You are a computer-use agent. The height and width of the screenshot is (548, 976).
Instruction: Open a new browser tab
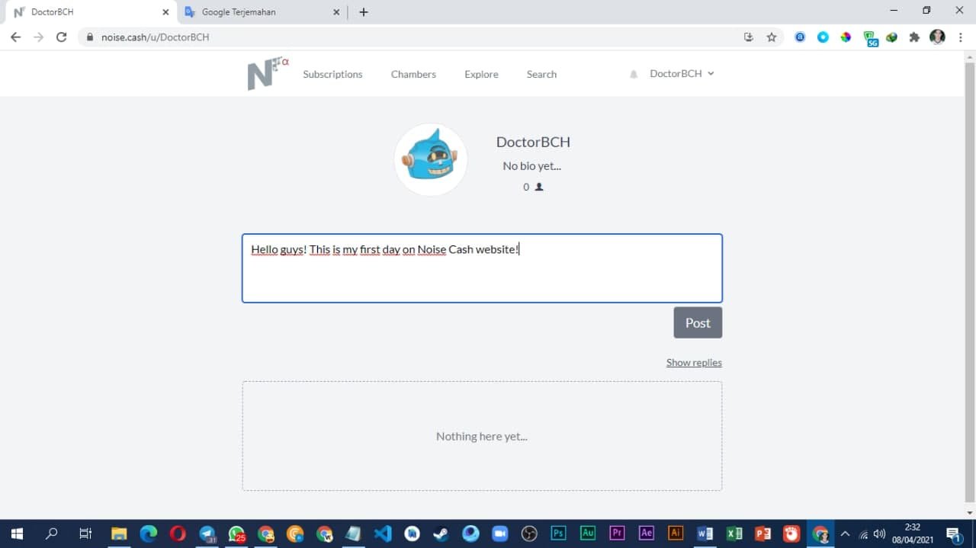click(364, 12)
